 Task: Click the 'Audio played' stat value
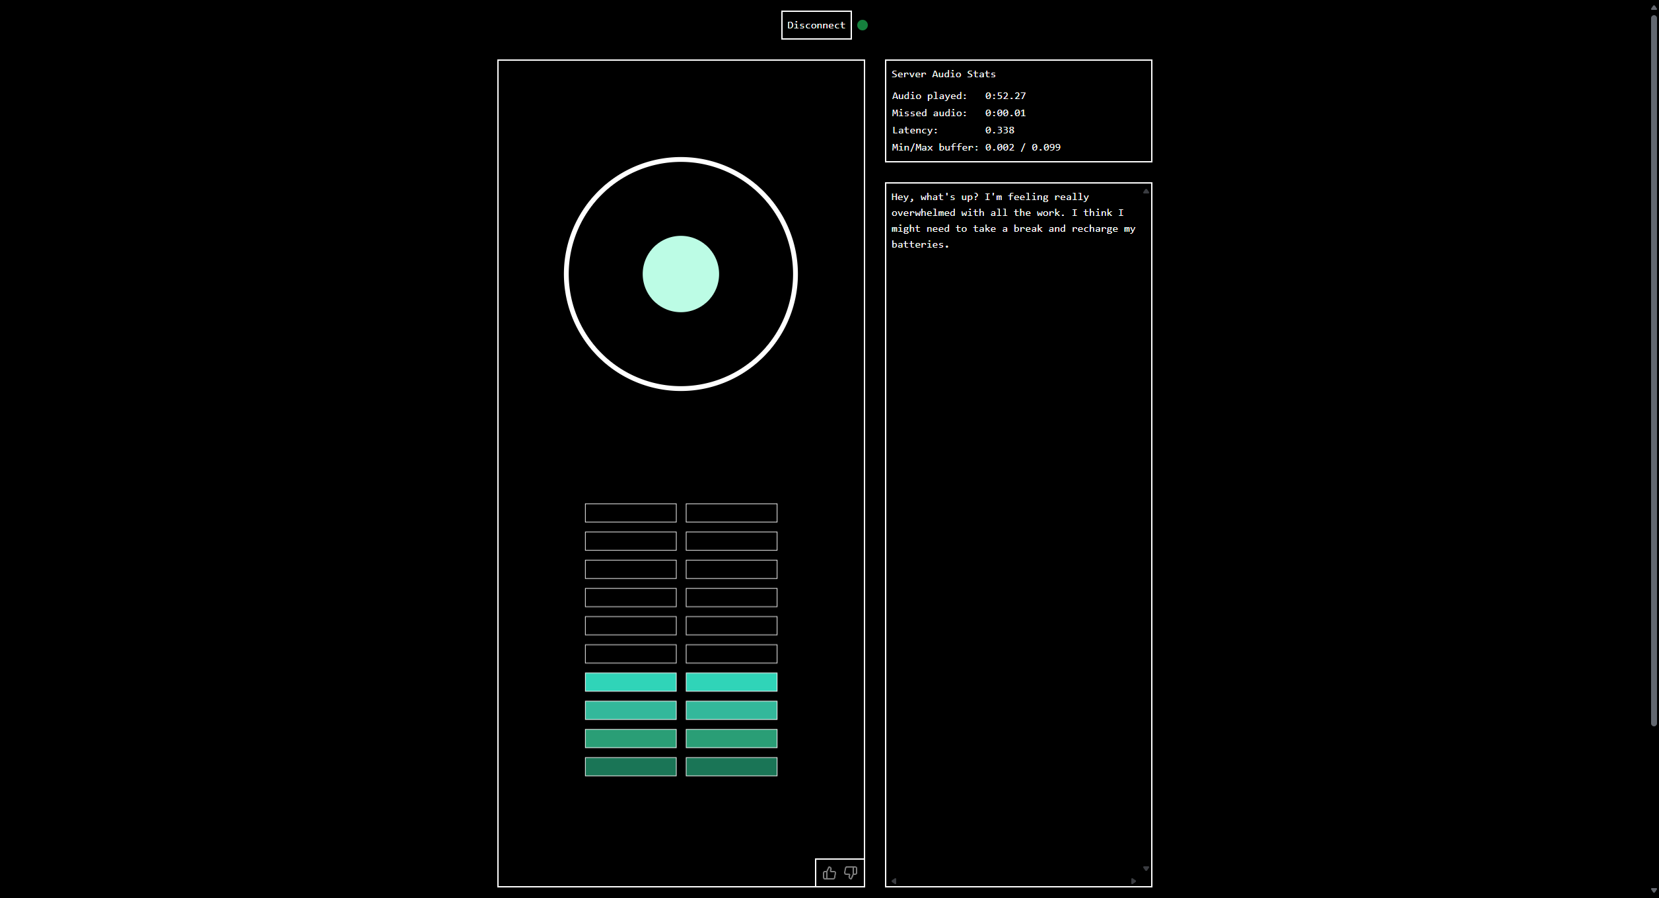[x=1005, y=95]
